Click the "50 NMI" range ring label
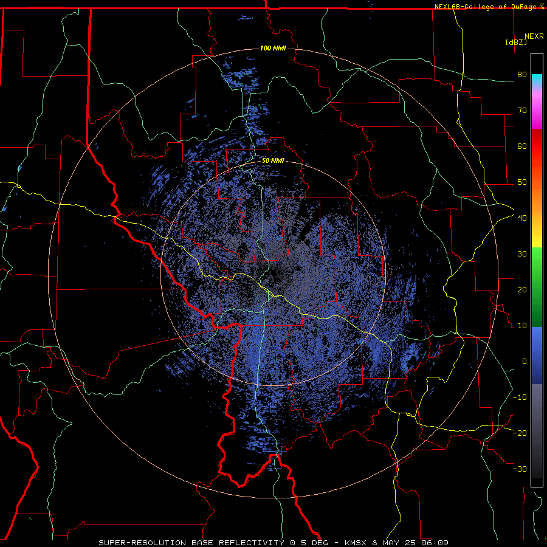Screen dimensions: 547x547 click(273, 161)
